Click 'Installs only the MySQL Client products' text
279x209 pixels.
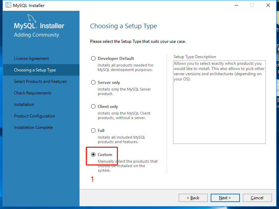pyautogui.click(x=124, y=116)
